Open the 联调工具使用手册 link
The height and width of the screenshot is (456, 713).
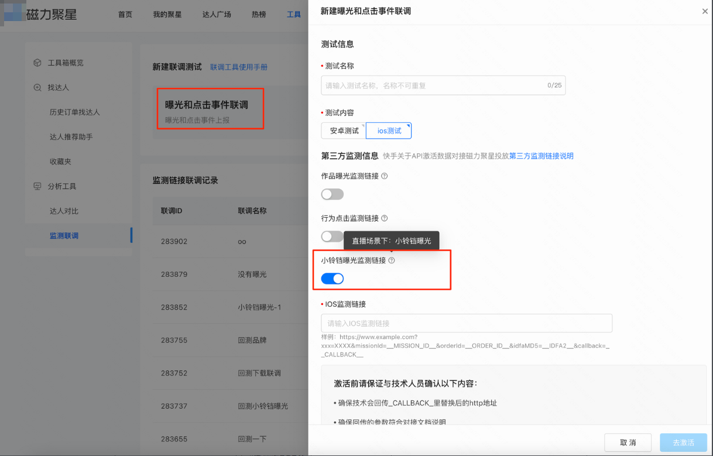[239, 67]
